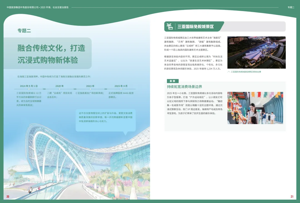
Task: Click the case paragraph starting 2025年五一小长假
Action: click(x=194, y=103)
